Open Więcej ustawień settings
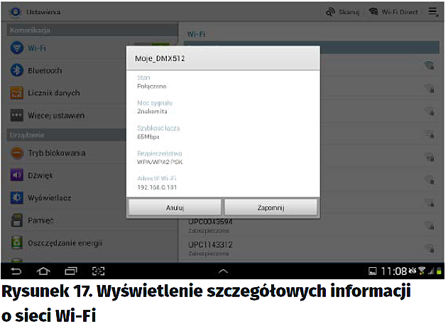Image resolution: width=448 pixels, height=329 pixels. coord(56,115)
